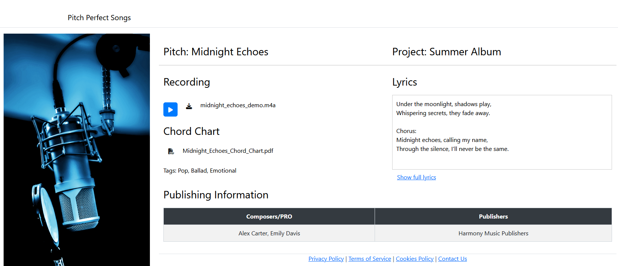
Task: Open the Contact Us page
Action: [452, 259]
